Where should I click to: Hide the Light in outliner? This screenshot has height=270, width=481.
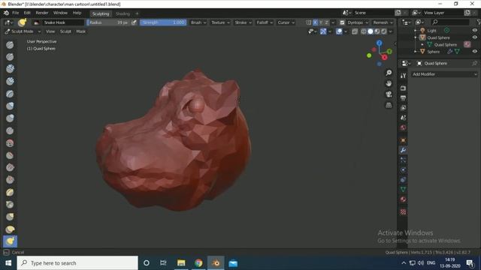474,30
